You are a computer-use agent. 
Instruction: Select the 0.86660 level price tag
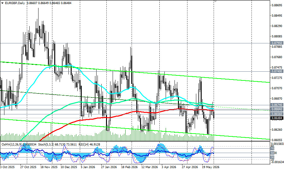(x=277, y=109)
